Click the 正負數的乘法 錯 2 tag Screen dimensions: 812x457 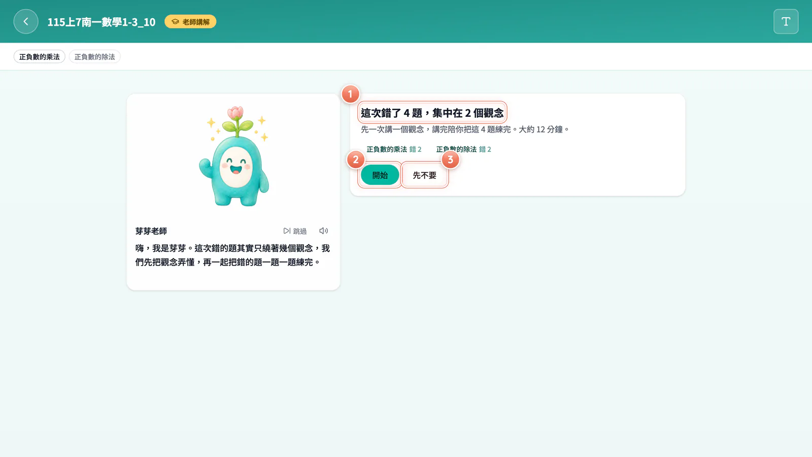click(394, 149)
